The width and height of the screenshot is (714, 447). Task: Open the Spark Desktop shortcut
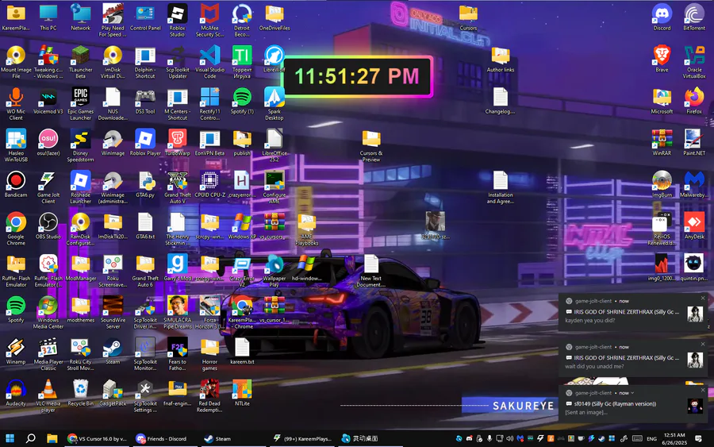pos(274,104)
